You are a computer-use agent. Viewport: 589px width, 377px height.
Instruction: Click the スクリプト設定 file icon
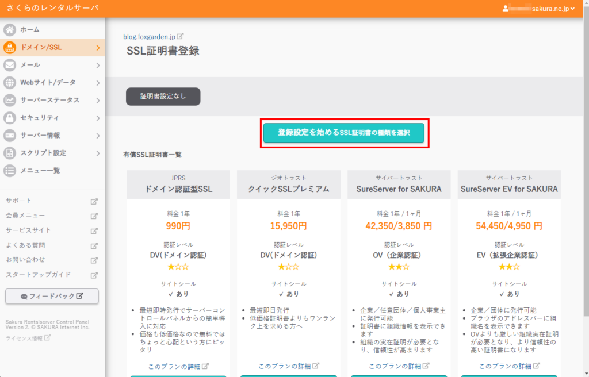pyautogui.click(x=10, y=153)
